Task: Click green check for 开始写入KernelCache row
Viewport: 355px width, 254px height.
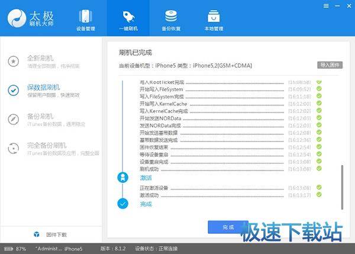Action: click(x=319, y=103)
